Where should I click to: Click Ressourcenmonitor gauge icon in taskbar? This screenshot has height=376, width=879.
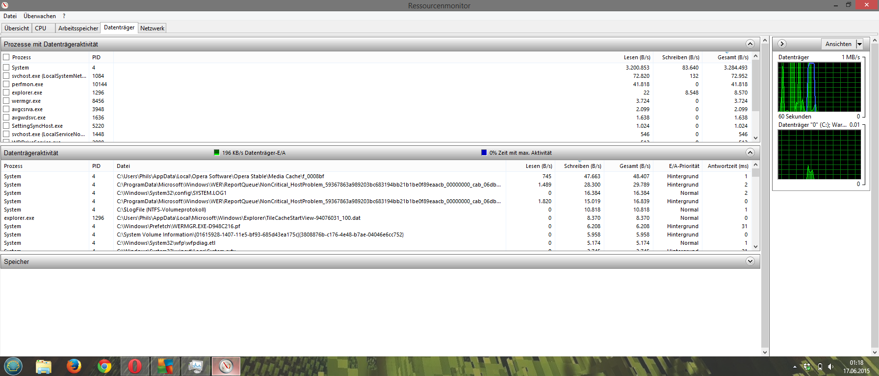(226, 366)
